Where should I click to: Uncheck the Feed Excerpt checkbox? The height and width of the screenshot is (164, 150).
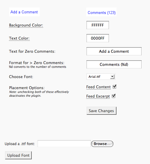pos(114,96)
